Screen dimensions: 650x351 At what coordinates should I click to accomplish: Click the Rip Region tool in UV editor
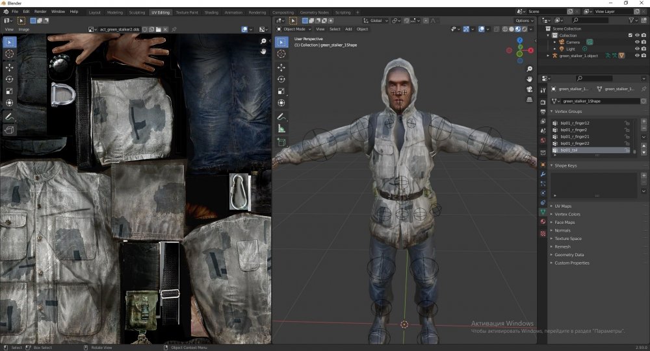(x=9, y=130)
